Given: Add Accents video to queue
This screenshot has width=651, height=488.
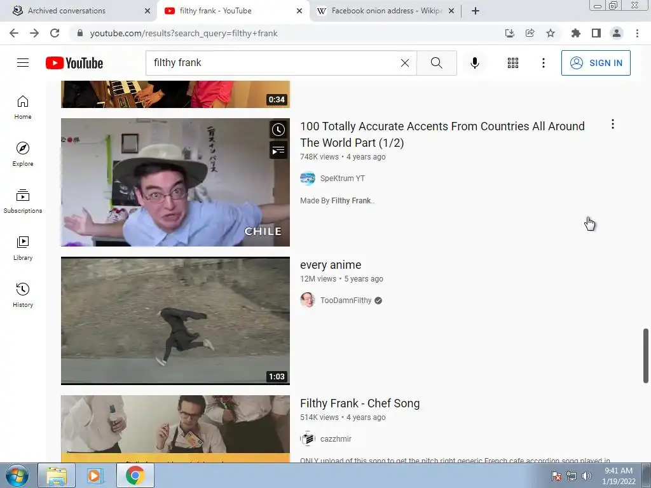Looking at the screenshot, I should [278, 150].
